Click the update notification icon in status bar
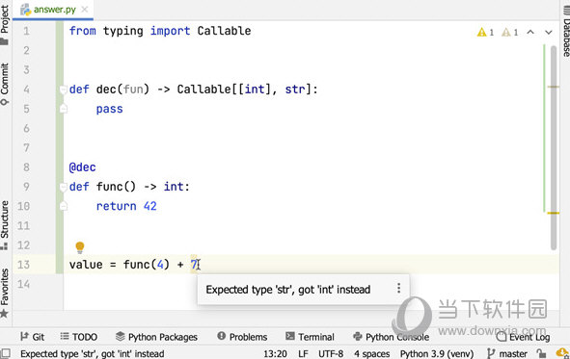 point(562,353)
